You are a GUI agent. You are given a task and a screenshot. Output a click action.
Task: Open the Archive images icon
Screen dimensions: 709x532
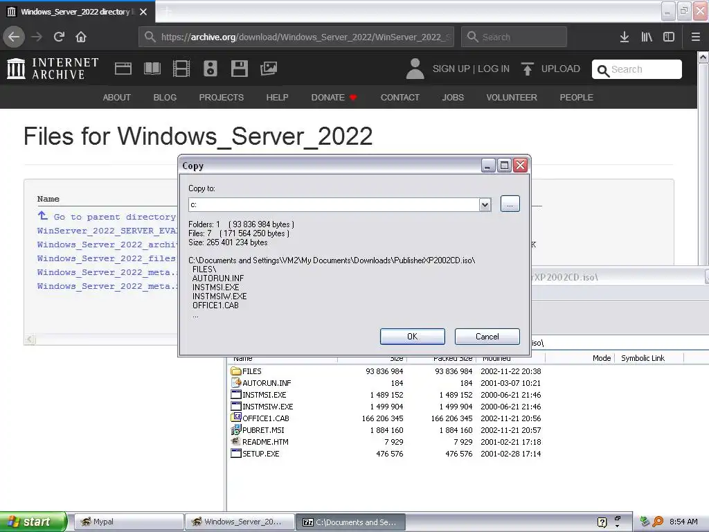point(269,69)
